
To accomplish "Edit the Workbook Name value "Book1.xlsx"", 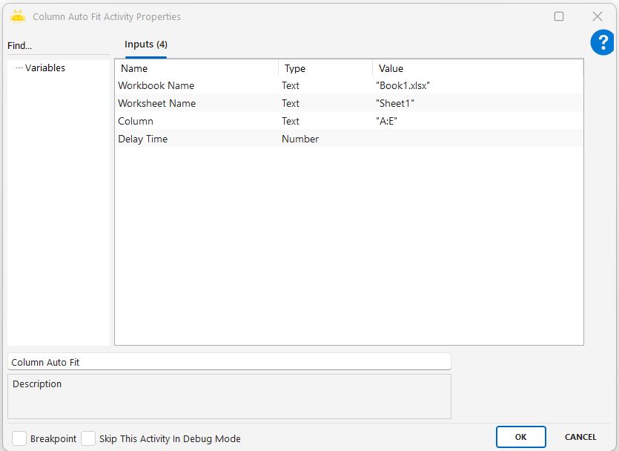I will coord(403,86).
